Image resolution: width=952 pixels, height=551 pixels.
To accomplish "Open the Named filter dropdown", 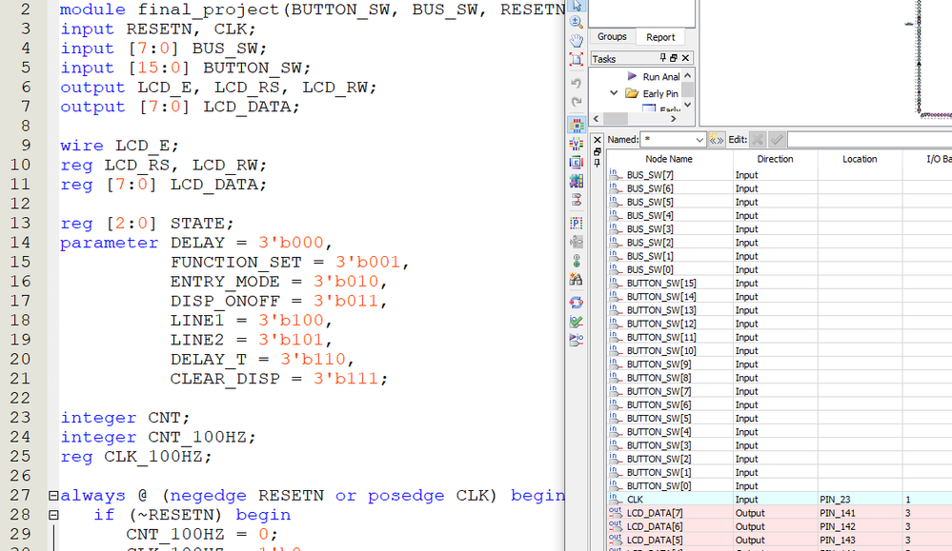I will (699, 140).
